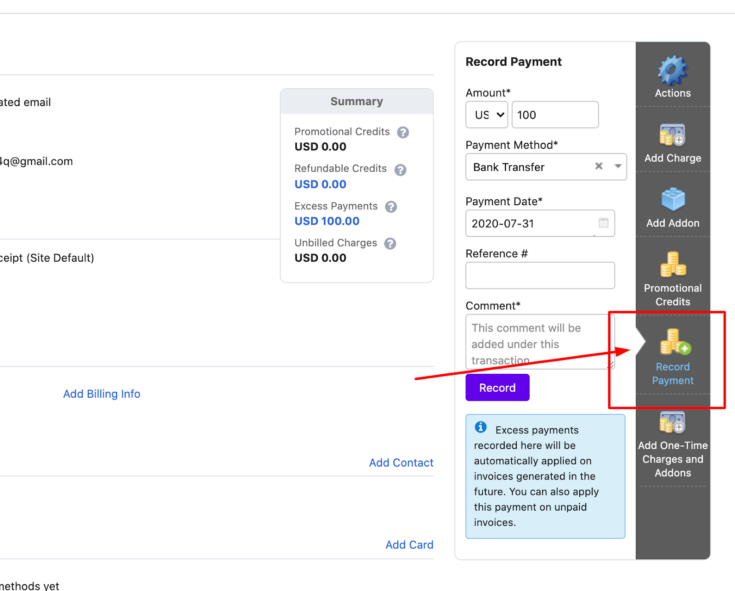Viewport: 735px width, 591px height.
Task: Click the Add Contact link
Action: [401, 463]
